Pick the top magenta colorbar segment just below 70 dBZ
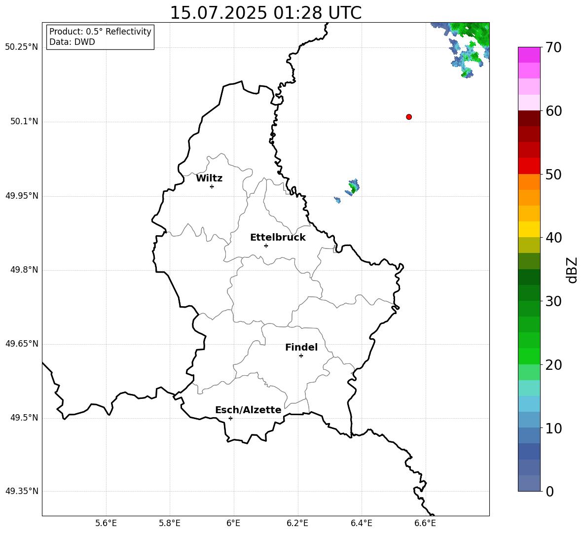 [x=529, y=55]
